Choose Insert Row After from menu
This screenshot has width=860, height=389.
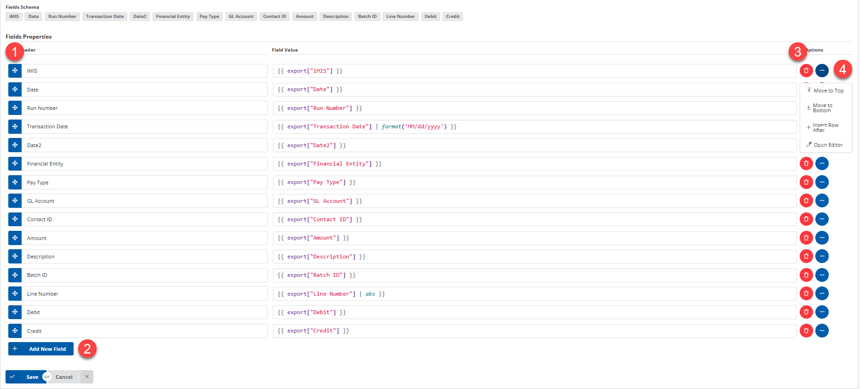(x=825, y=128)
